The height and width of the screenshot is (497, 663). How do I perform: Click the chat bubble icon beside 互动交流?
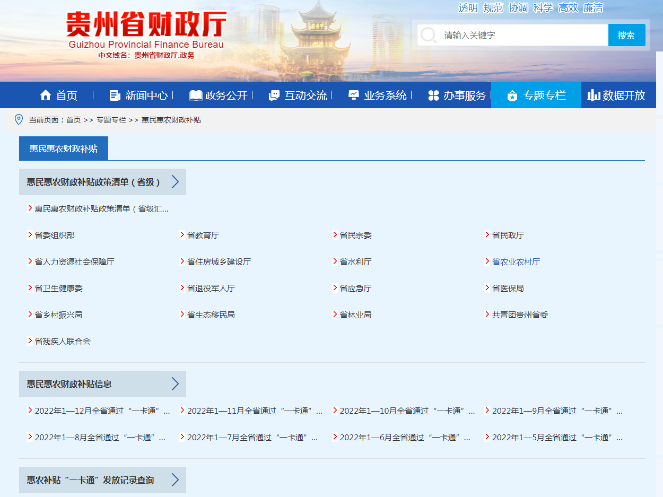pyautogui.click(x=274, y=95)
